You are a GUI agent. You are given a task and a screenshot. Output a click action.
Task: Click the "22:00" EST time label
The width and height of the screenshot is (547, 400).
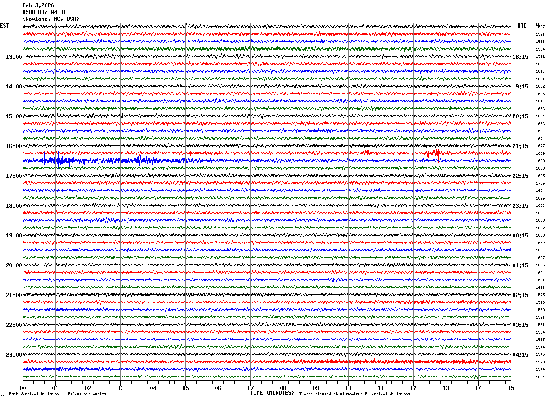14,325
